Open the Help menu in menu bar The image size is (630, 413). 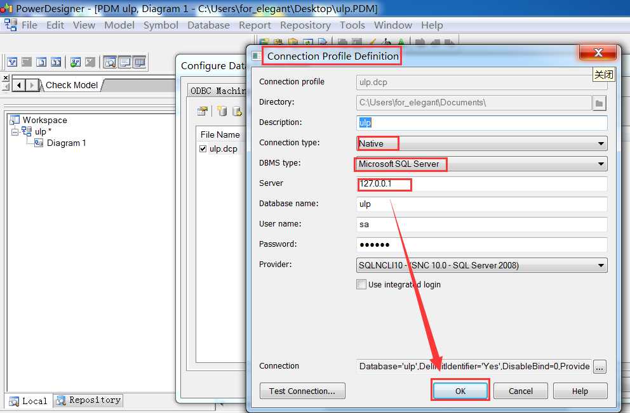point(432,25)
